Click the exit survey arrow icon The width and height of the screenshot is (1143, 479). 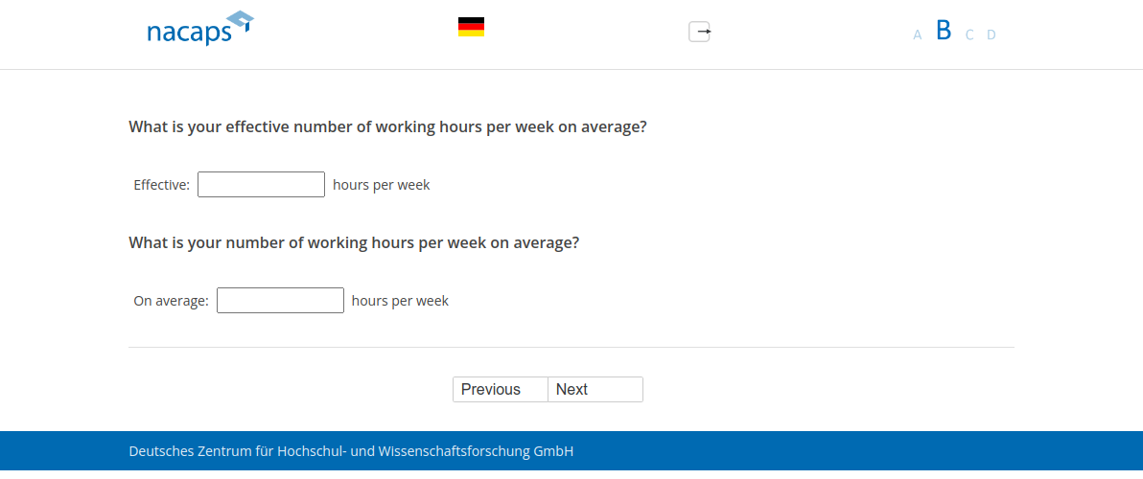coord(700,32)
